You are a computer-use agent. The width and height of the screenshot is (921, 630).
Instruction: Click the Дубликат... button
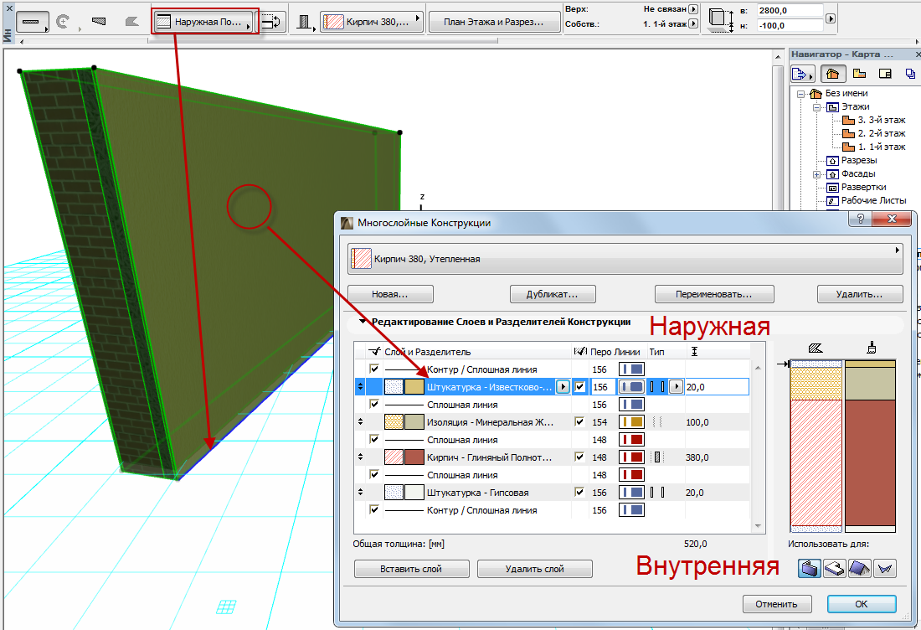pyautogui.click(x=552, y=294)
